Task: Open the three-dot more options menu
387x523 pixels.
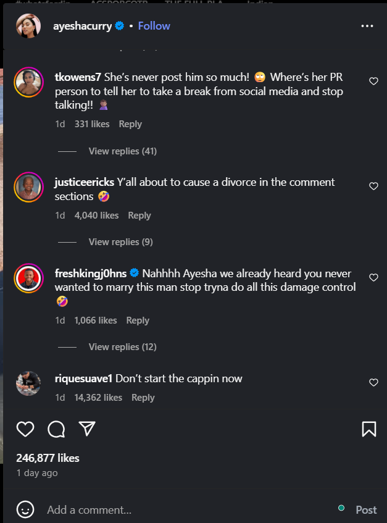Action: pos(367,26)
